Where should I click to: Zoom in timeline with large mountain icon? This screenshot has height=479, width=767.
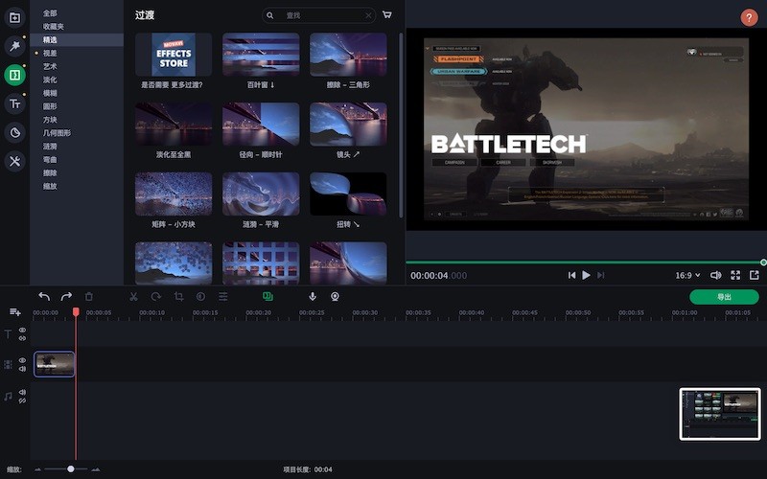tap(96, 469)
